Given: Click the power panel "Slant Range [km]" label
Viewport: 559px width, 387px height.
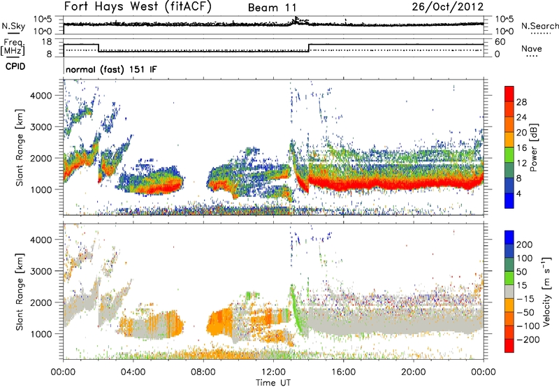Looking at the screenshot, I should (x=20, y=147).
